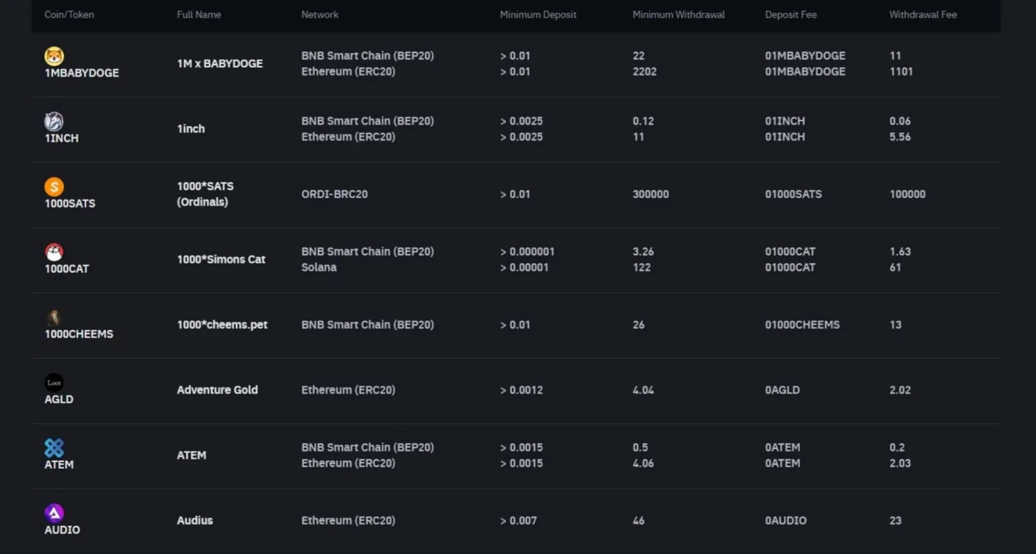The height and width of the screenshot is (554, 1036).
Task: Click the minimum withdrawal value '300000'
Action: (x=651, y=194)
